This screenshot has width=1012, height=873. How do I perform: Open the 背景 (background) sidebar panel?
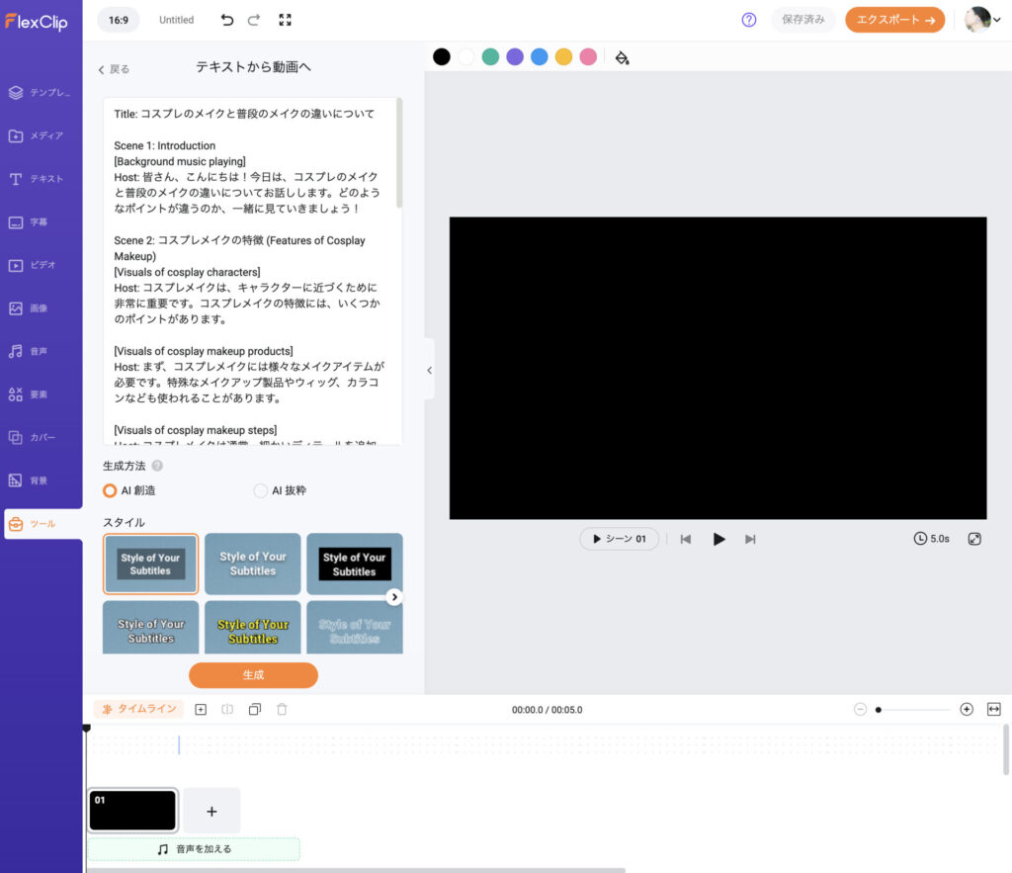tap(41, 480)
